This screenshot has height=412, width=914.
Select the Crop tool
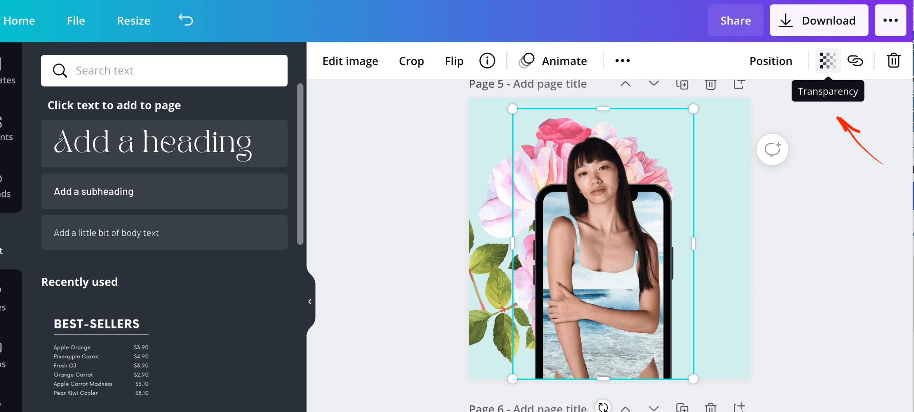pos(412,61)
